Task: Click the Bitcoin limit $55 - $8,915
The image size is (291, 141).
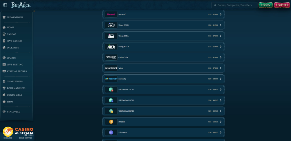Action: [213, 122]
